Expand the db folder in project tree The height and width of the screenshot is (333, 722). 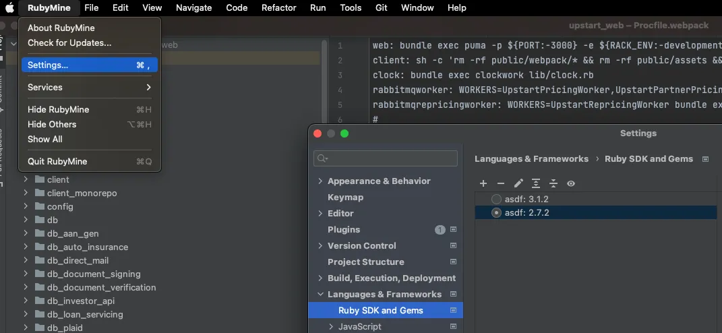[x=26, y=220]
